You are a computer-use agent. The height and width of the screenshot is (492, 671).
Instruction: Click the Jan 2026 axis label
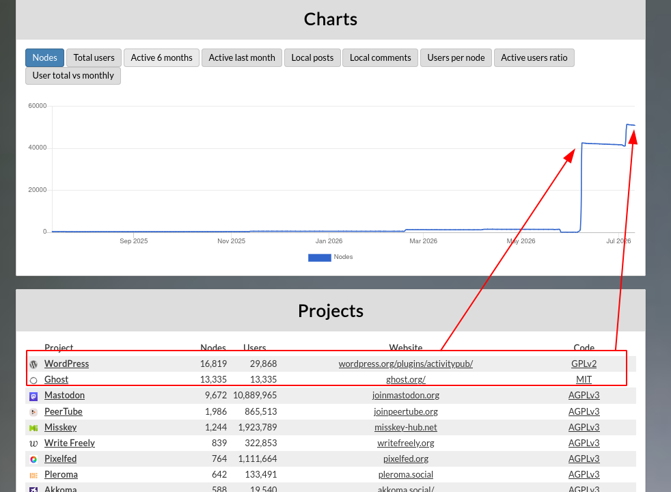click(x=329, y=241)
